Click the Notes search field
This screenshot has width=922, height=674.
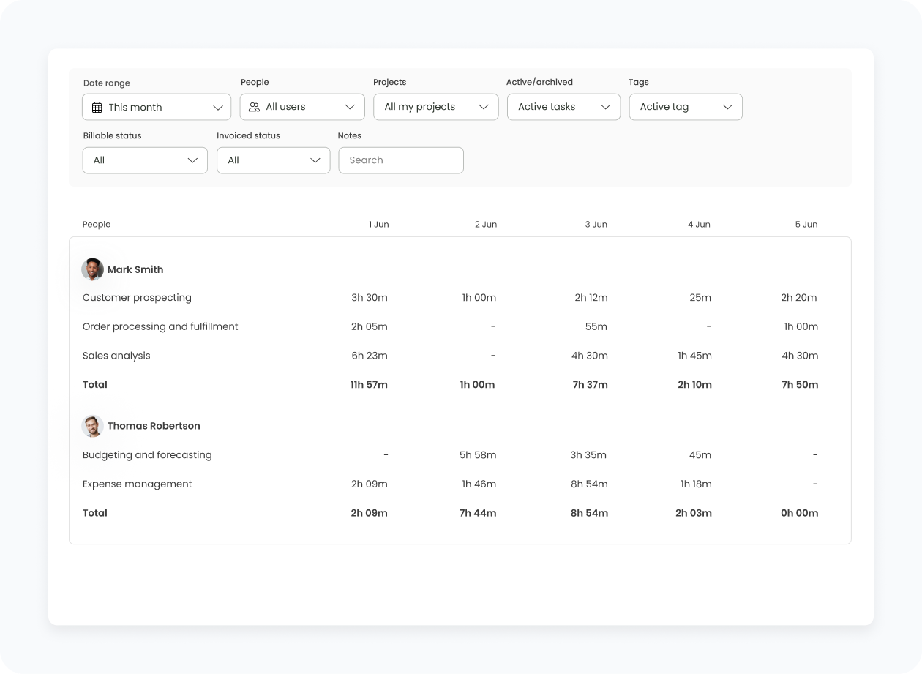coord(400,160)
